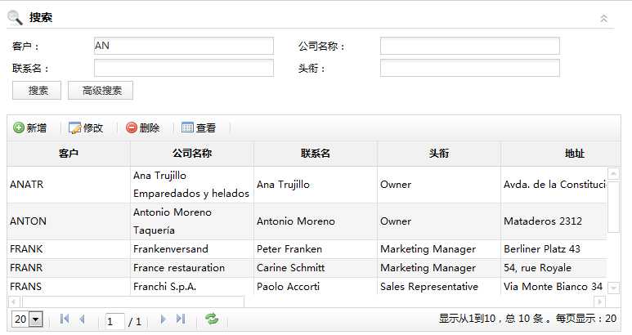
Task: Click the 新增 toolbar label
Action: click(x=37, y=128)
